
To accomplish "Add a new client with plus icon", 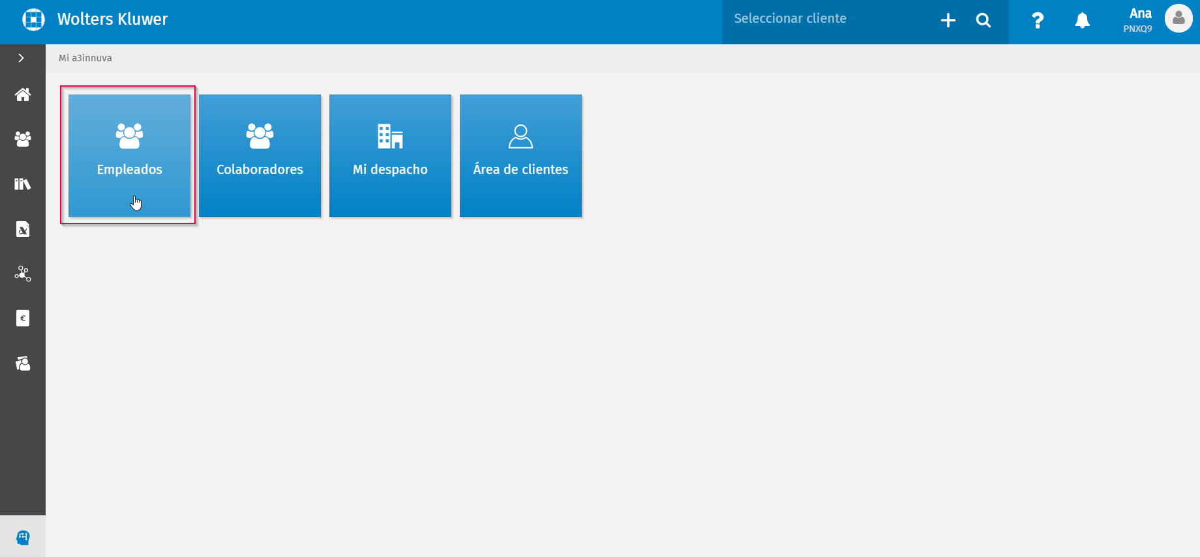I will tap(948, 20).
